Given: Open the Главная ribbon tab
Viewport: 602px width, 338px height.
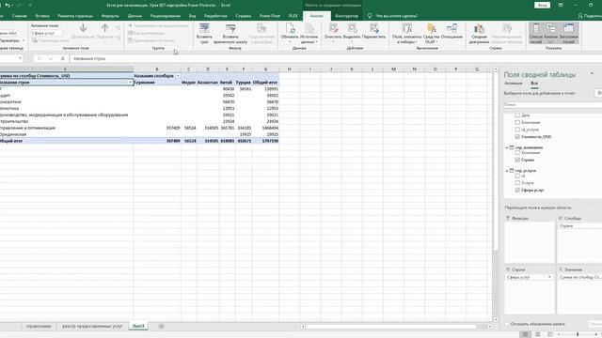Looking at the screenshot, I should [19, 16].
